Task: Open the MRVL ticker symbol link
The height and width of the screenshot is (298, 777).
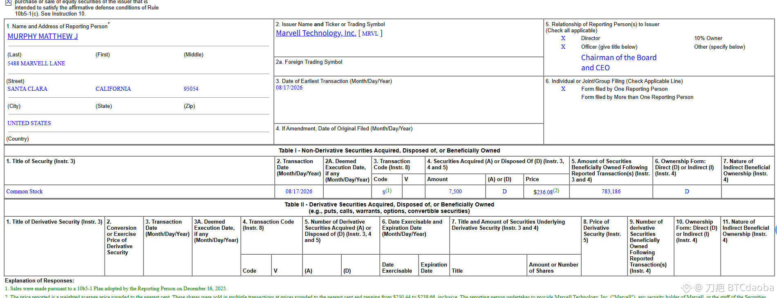Action: pyautogui.click(x=370, y=34)
